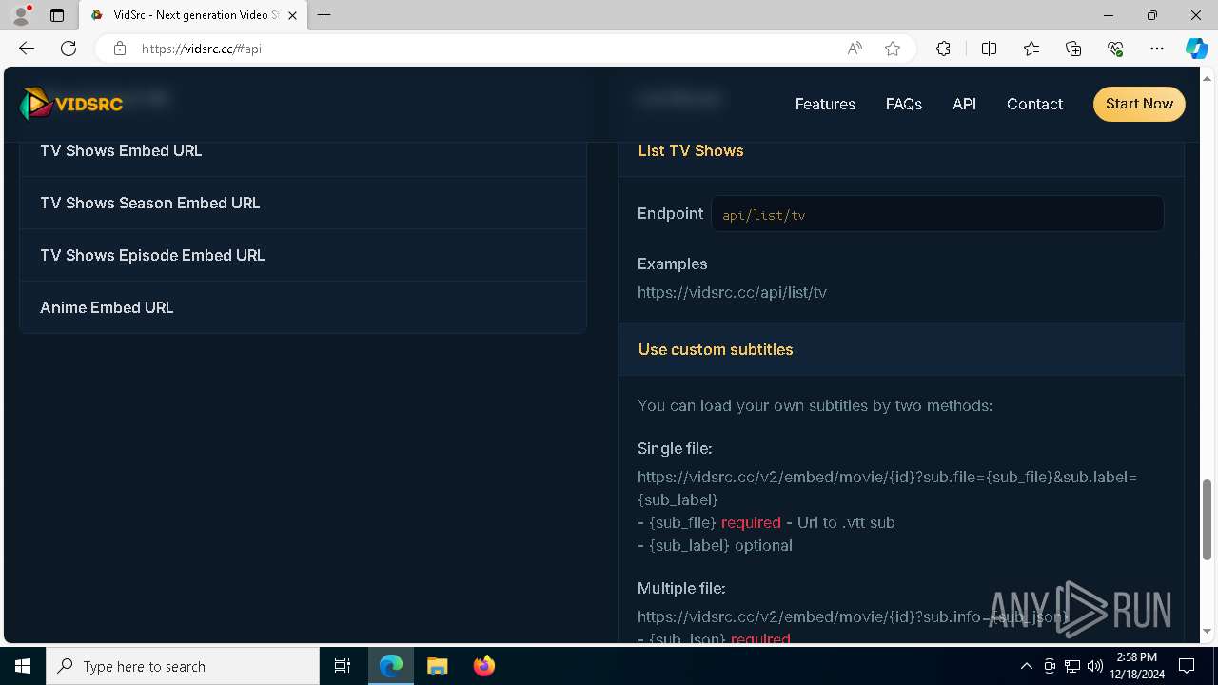Click '{sub_label} optional' description line
This screenshot has height=685, width=1218.
click(715, 545)
